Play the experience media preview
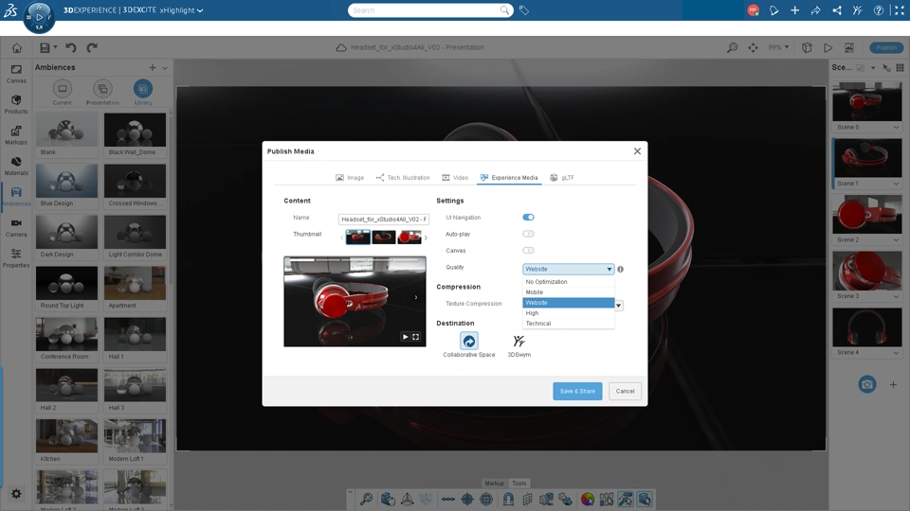This screenshot has height=511, width=910. coord(405,337)
